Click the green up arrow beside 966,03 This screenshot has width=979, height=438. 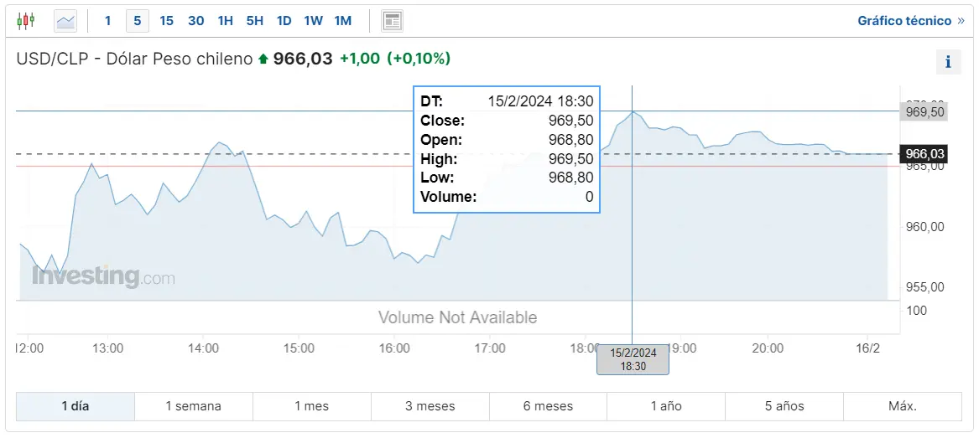pyautogui.click(x=263, y=59)
